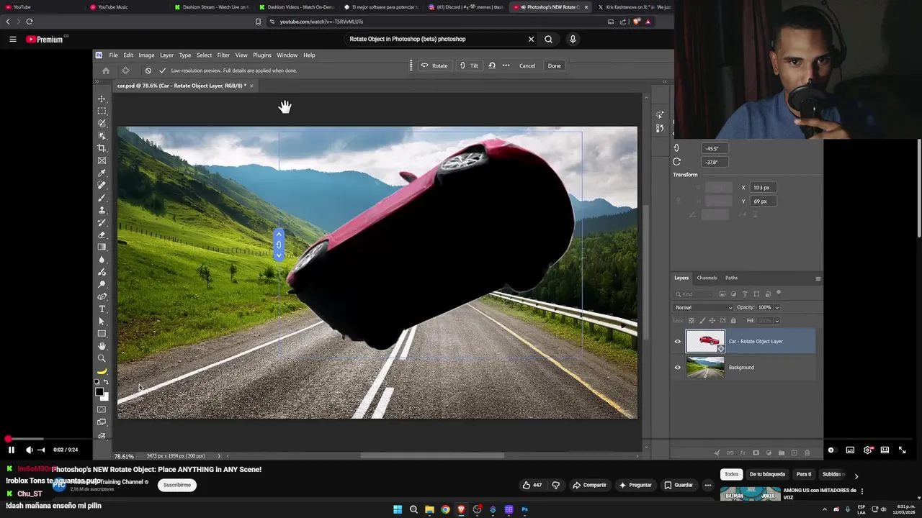Toggle lock all for the layer
Image resolution: width=922 pixels, height=518 pixels.
point(733,321)
